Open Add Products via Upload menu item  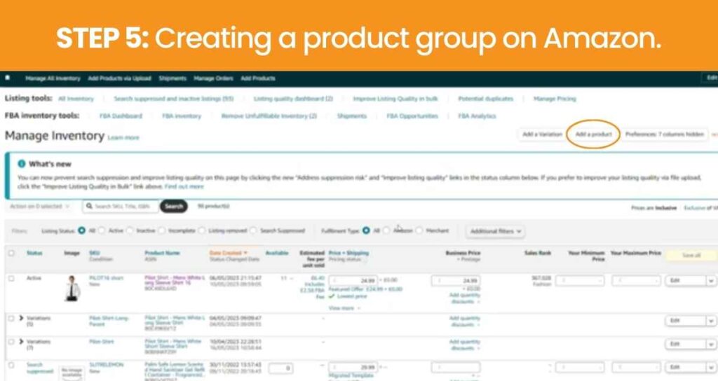(119, 78)
